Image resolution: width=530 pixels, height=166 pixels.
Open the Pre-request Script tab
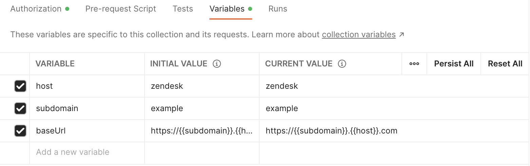(121, 9)
